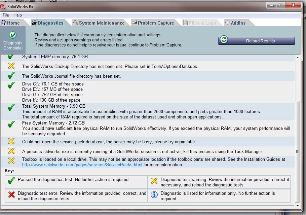Select the 'System TEMP directory: 76.1 GB' line
The width and height of the screenshot is (306, 215).
point(55,57)
